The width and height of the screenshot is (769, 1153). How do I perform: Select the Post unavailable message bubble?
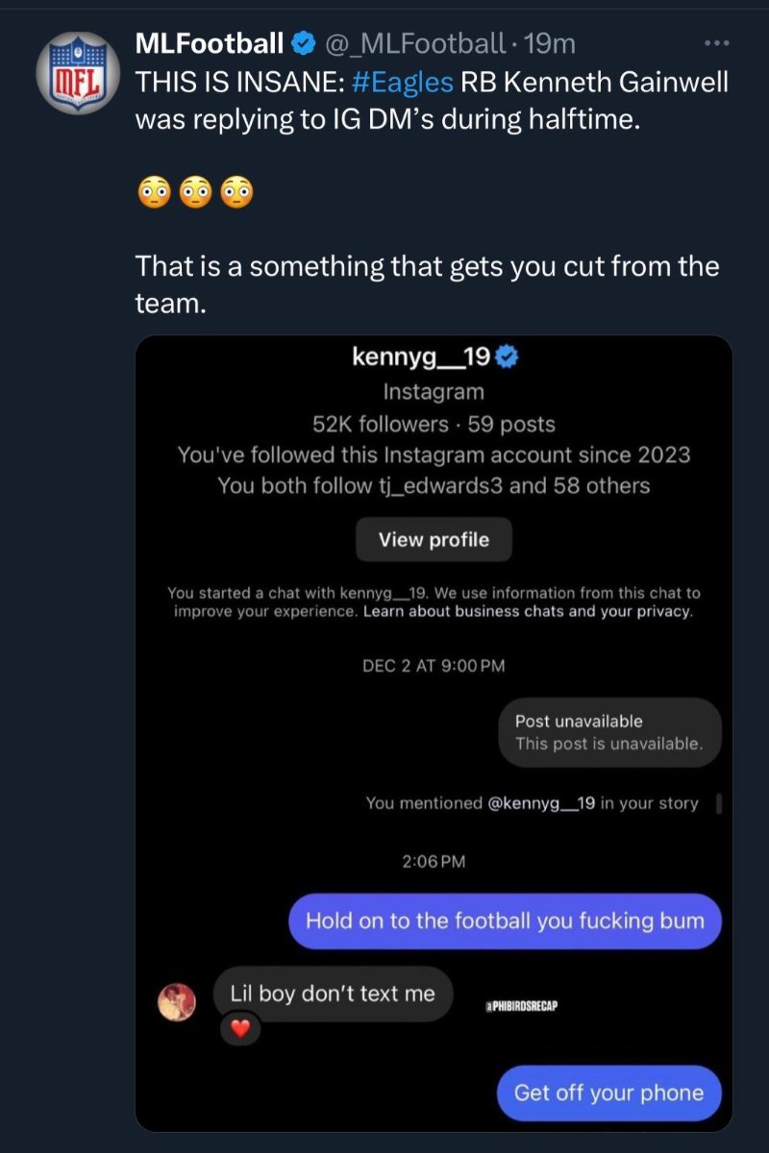pyautogui.click(x=609, y=732)
